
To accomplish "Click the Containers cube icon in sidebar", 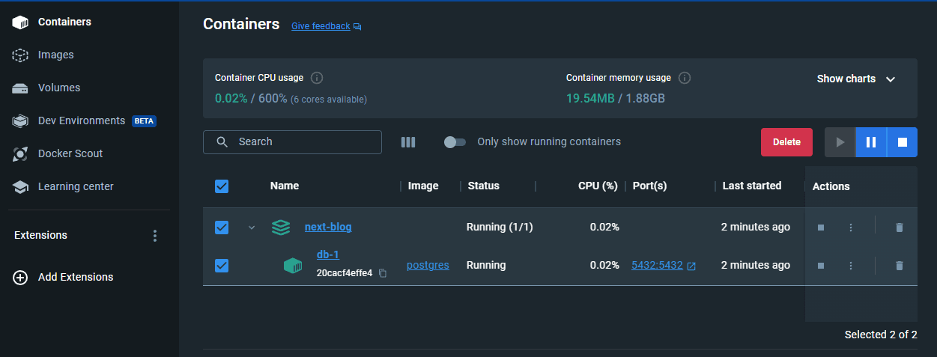I will 20,22.
